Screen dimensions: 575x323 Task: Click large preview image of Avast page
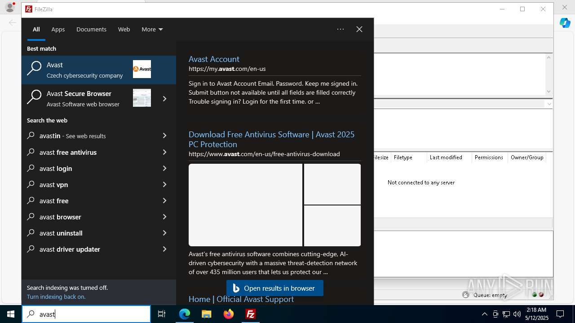245,205
